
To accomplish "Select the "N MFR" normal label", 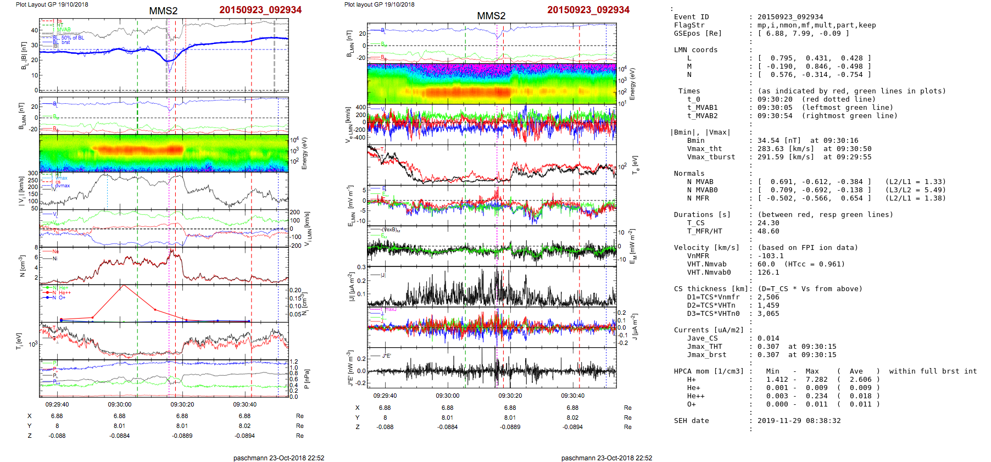I will point(698,198).
